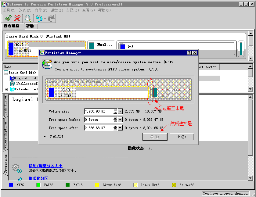The height and width of the screenshot is (197, 256).
Task: Click the green checkmark Apply changes icon
Action: 8,18
